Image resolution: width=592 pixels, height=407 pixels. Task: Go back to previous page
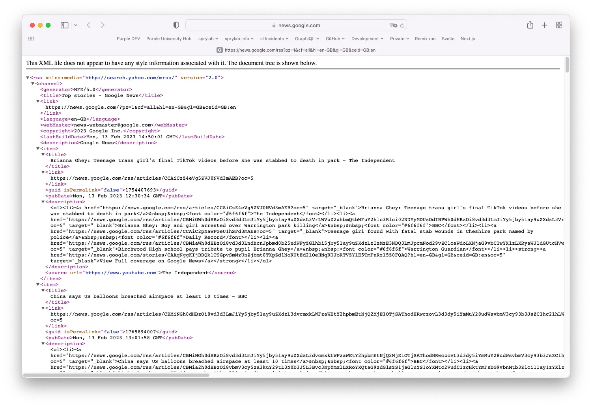89,25
